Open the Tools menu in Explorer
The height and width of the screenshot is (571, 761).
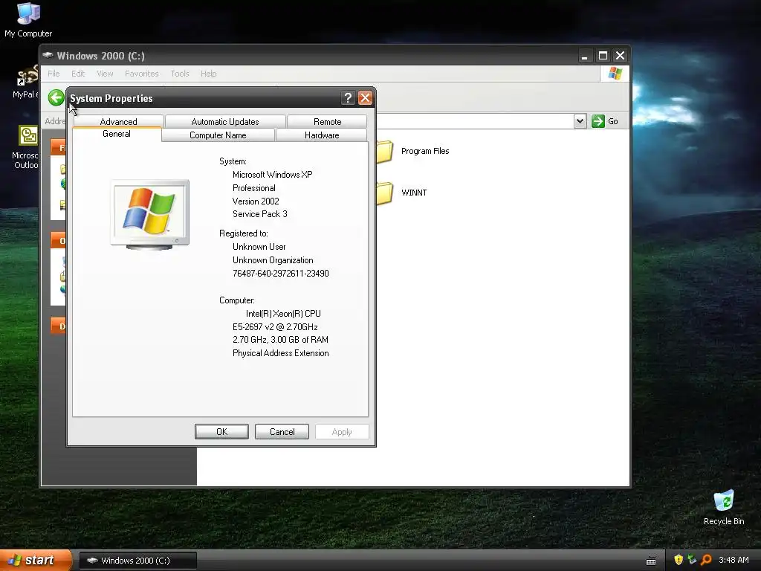pos(180,74)
